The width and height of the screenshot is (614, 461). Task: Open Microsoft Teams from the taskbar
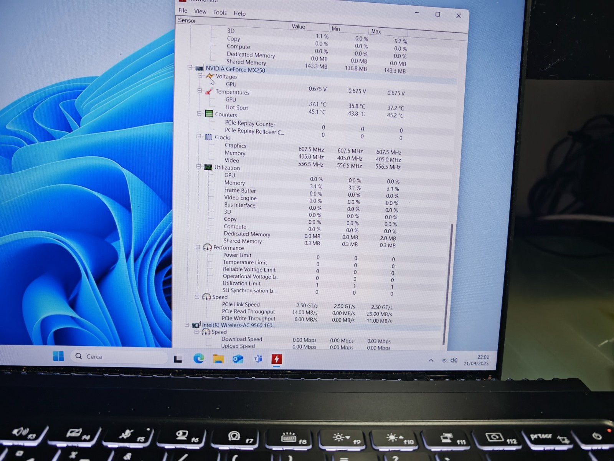point(258,359)
